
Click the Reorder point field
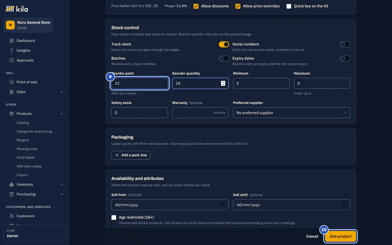click(x=140, y=83)
